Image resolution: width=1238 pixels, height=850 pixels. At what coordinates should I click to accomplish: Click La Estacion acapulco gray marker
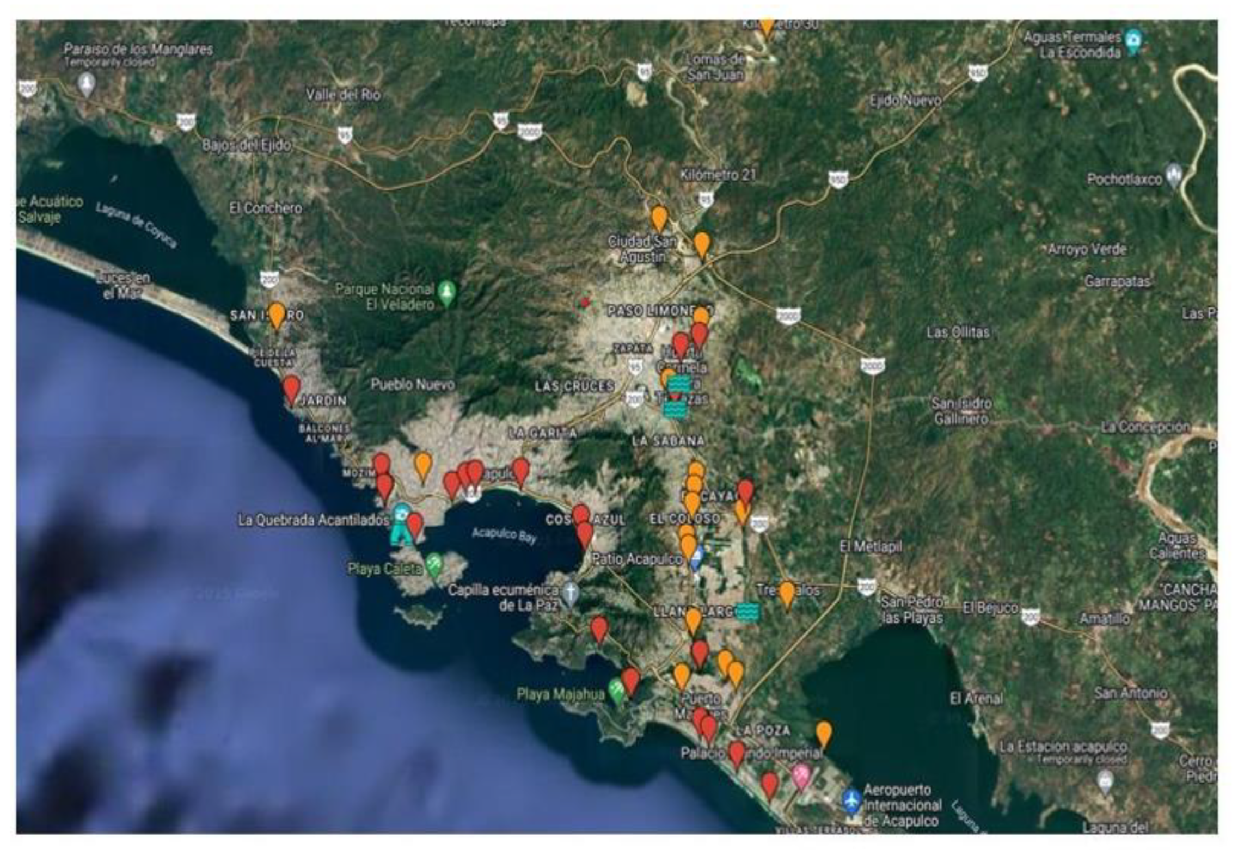tap(1105, 781)
